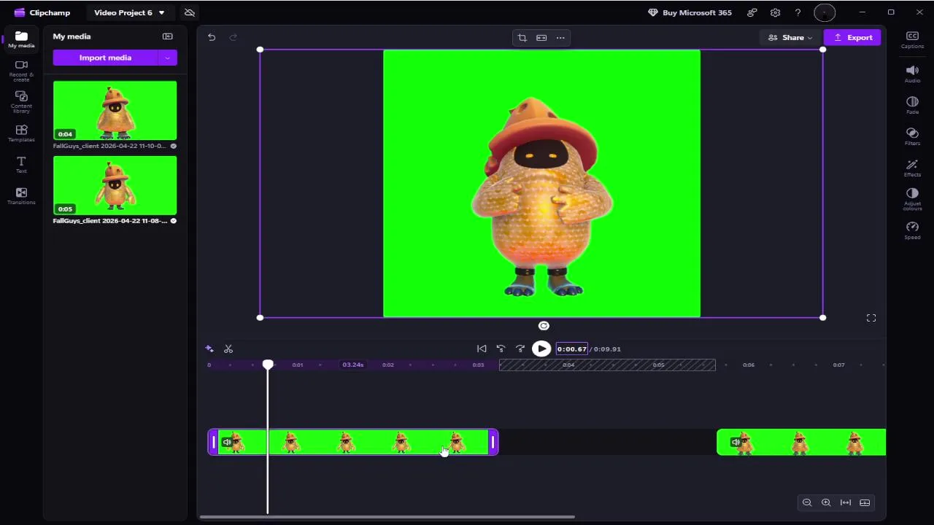
Task: Rewind five seconds
Action: [x=501, y=349]
